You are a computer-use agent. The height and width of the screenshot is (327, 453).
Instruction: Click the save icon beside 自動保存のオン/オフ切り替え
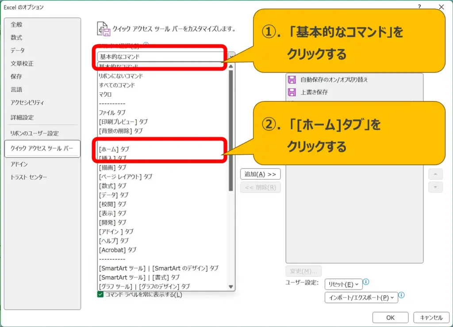(x=292, y=80)
